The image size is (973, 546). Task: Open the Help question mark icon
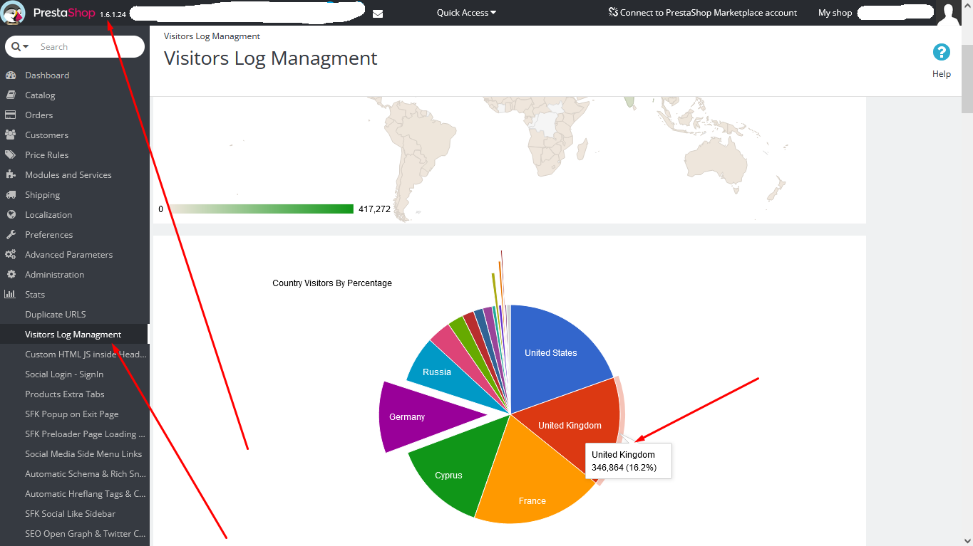[942, 52]
